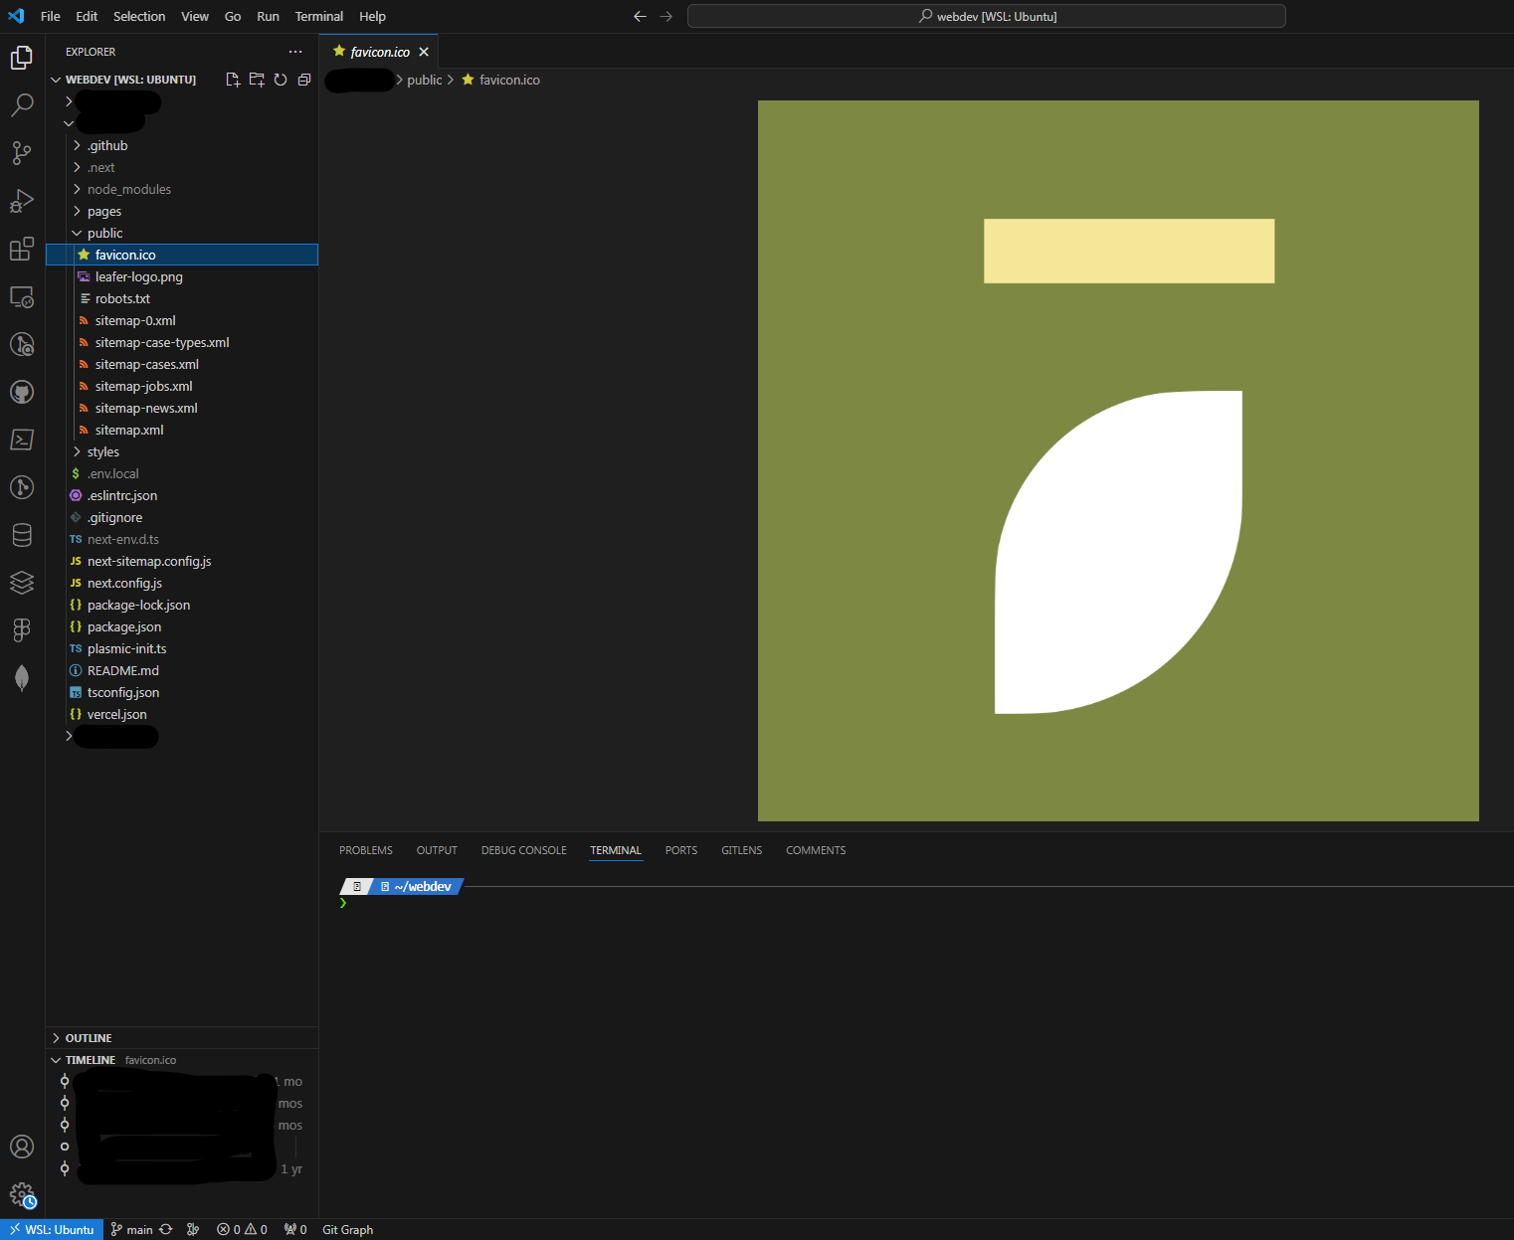This screenshot has height=1240, width=1514.
Task: Open Run and Debug view
Action: [x=22, y=201]
